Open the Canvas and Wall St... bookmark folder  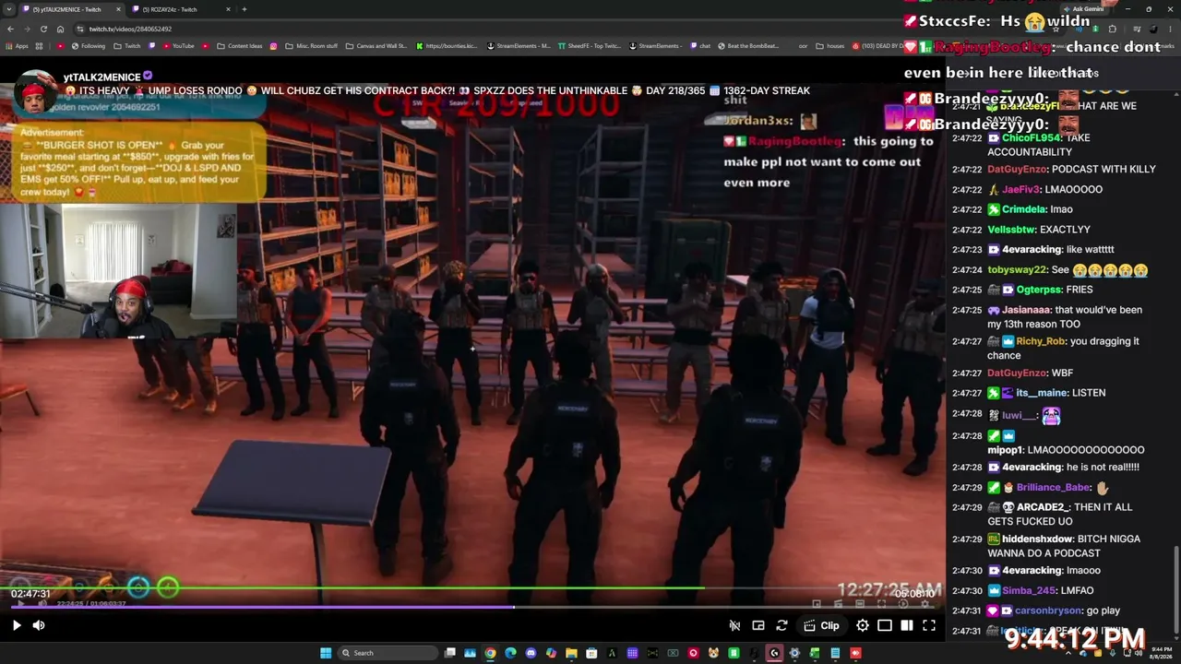pos(376,46)
